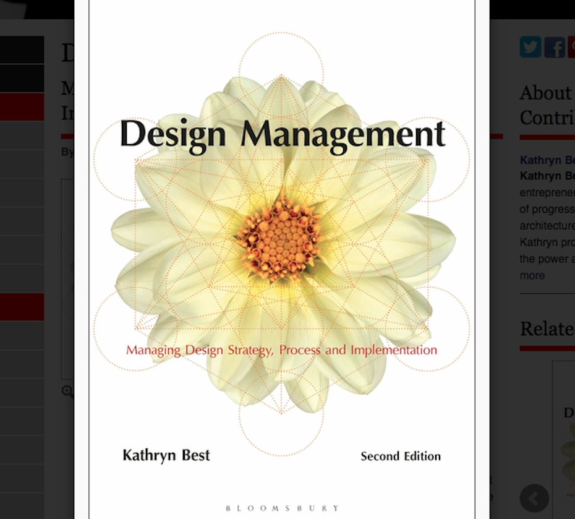Open the related book thumbnail
Screen dimensions: 575x519
pos(565,433)
